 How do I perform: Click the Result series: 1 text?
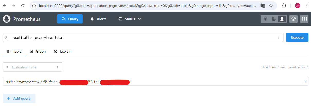tap(298, 67)
